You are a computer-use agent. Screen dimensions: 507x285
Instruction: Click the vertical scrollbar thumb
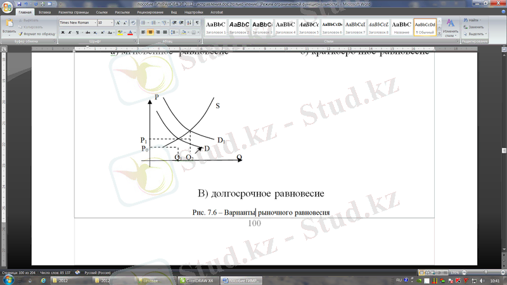504,151
